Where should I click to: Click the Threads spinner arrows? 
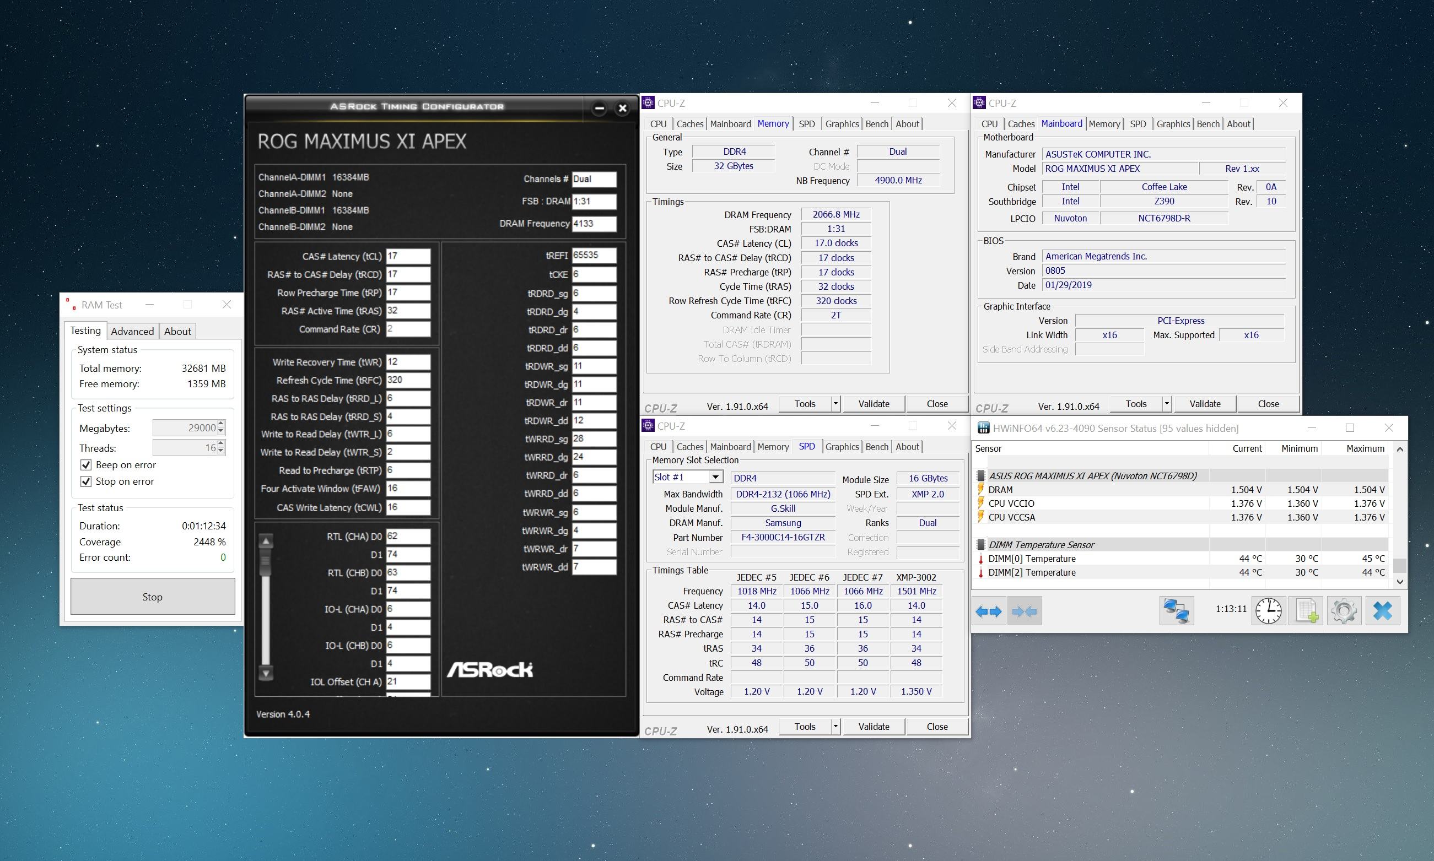coord(221,447)
